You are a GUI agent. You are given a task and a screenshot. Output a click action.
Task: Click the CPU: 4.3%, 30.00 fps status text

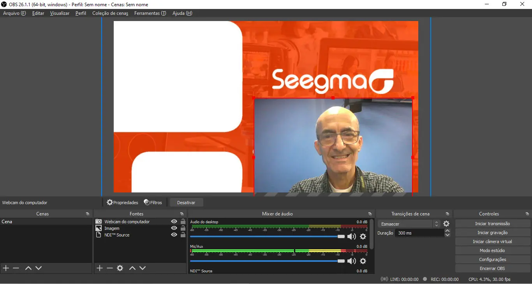click(x=489, y=279)
